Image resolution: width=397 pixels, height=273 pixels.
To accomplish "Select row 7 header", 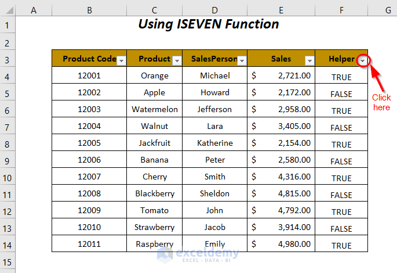I will (8, 126).
